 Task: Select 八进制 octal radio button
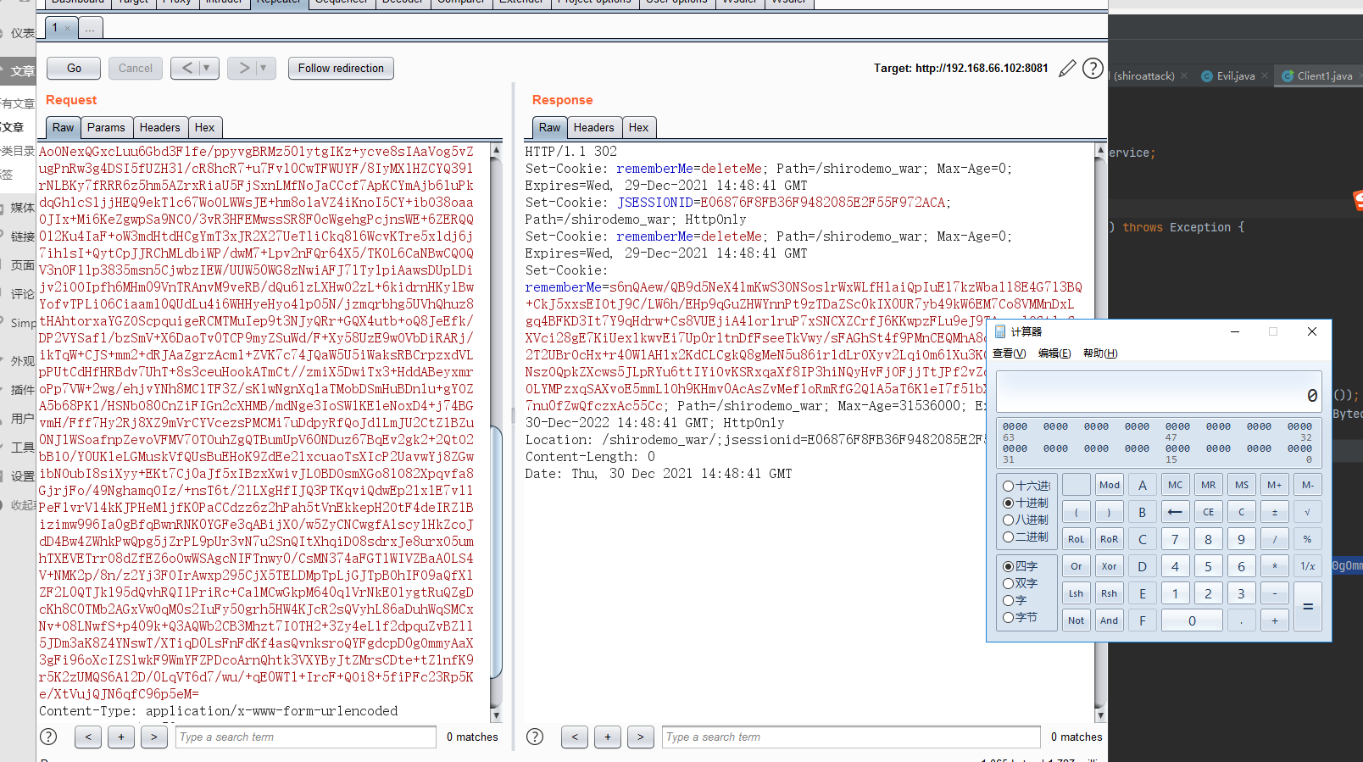point(1008,520)
